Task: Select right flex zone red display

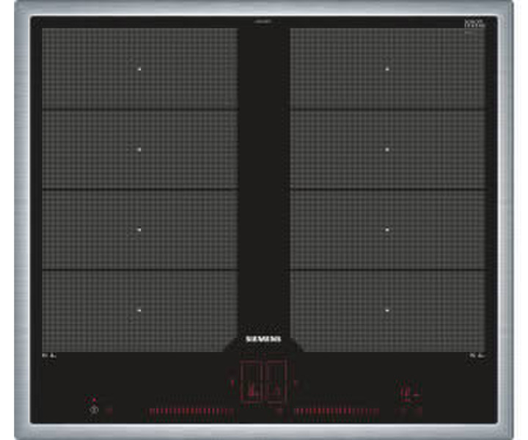Action: pyautogui.click(x=276, y=384)
